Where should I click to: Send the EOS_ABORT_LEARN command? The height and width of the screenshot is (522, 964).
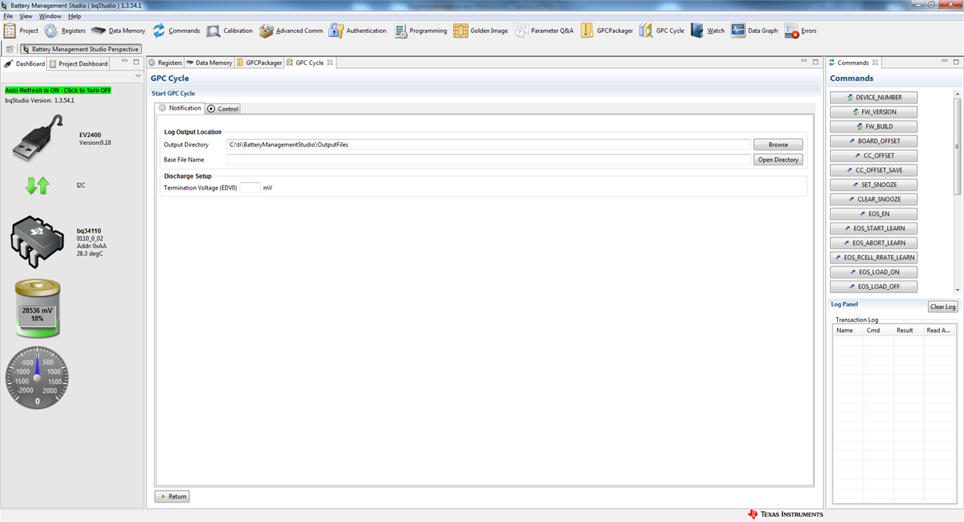pyautogui.click(x=873, y=243)
